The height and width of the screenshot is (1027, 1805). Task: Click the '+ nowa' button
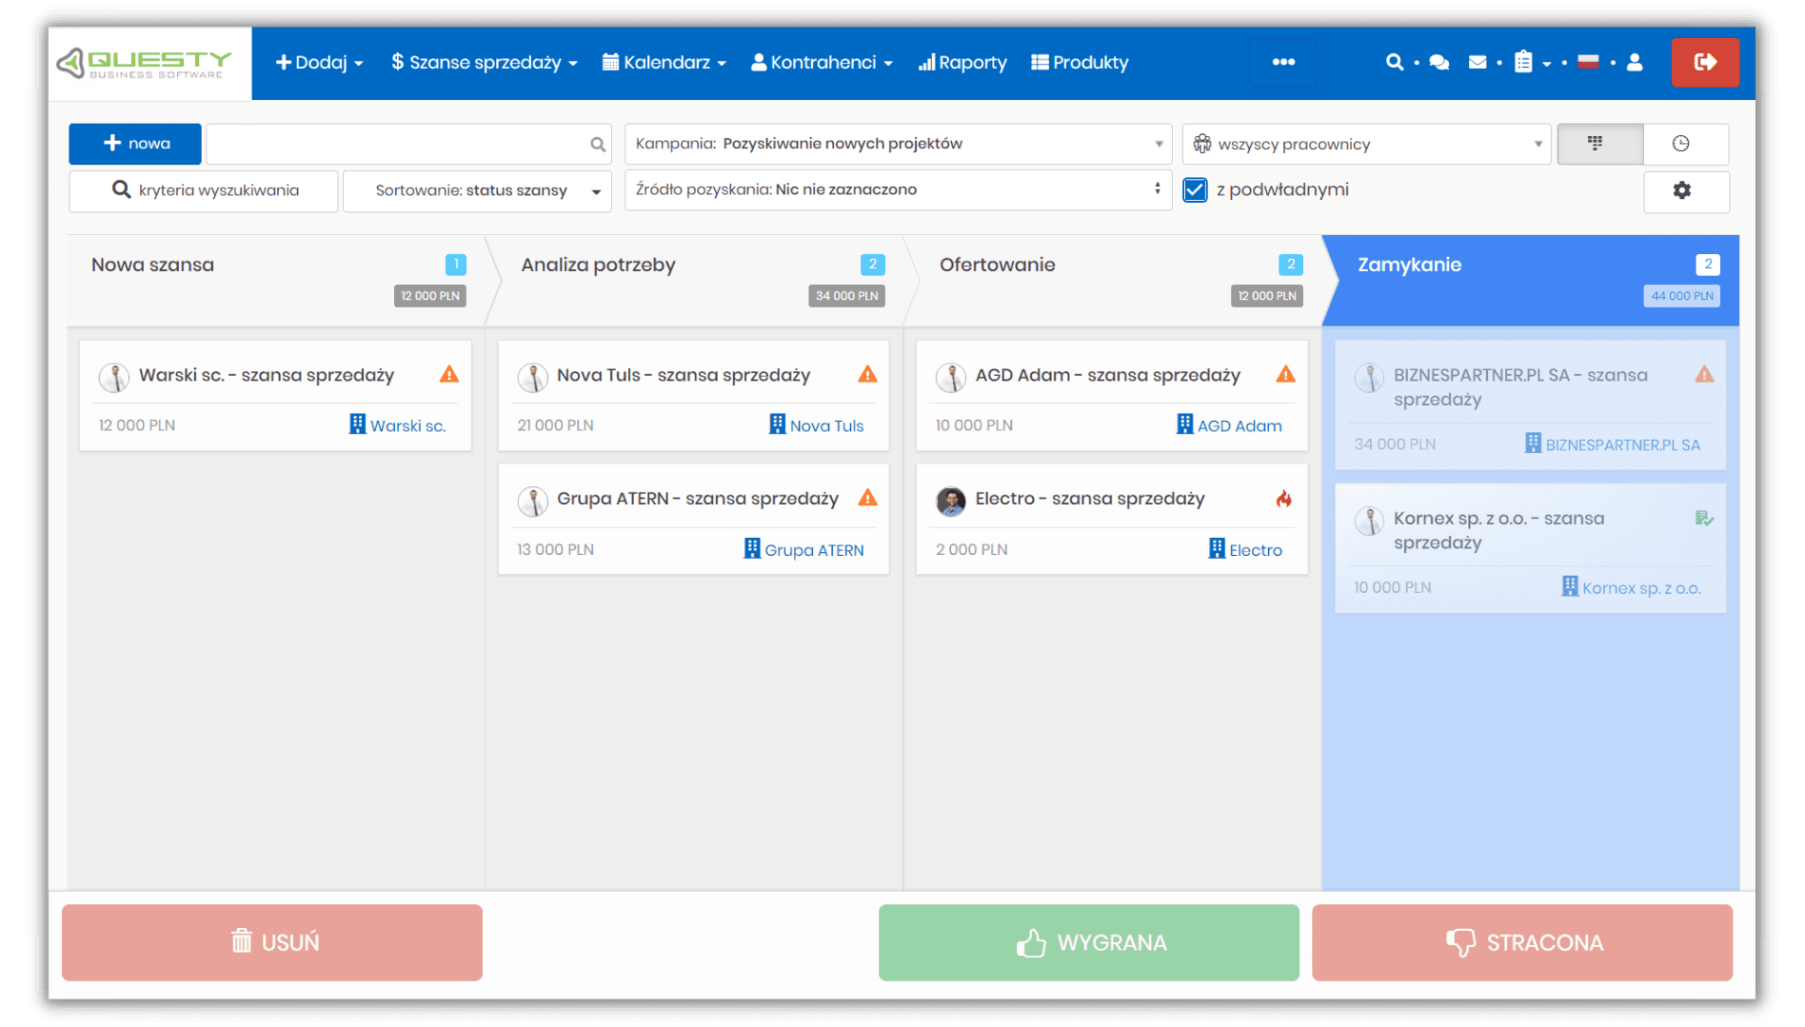point(135,144)
